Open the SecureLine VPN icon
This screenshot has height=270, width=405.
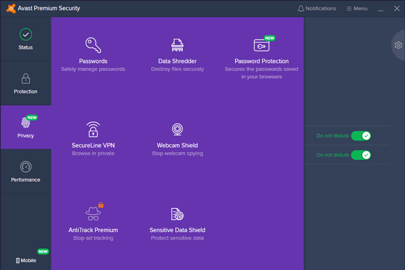tap(93, 129)
